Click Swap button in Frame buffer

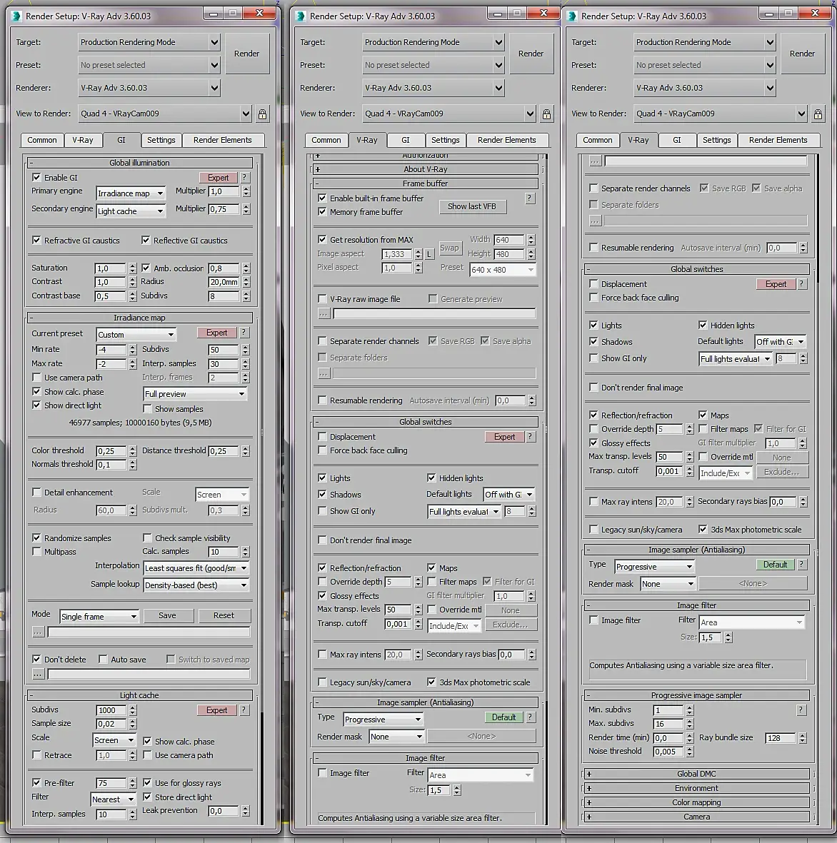tap(450, 248)
